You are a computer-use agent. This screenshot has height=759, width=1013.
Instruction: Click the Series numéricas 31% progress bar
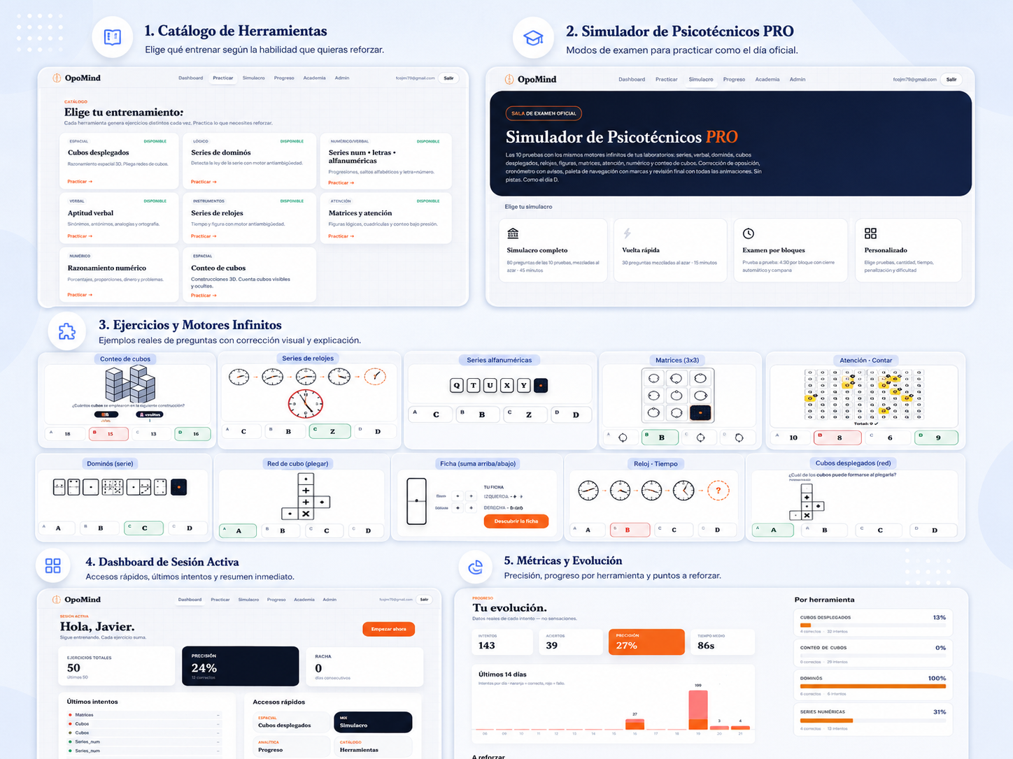(x=873, y=720)
